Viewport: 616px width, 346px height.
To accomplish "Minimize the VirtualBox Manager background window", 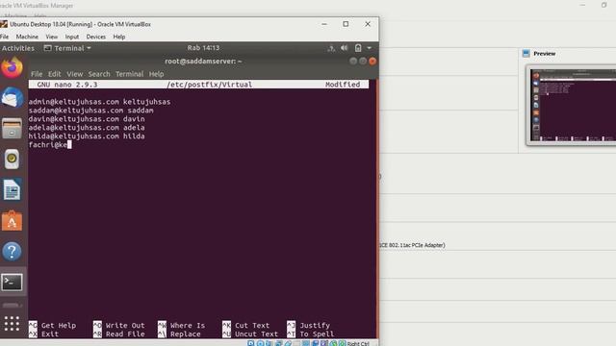I will (582, 5).
